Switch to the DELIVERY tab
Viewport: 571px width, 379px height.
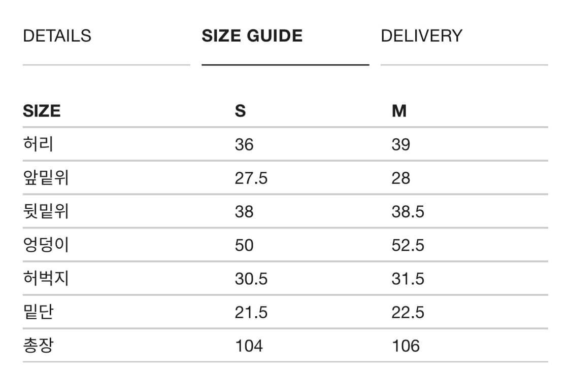point(421,36)
